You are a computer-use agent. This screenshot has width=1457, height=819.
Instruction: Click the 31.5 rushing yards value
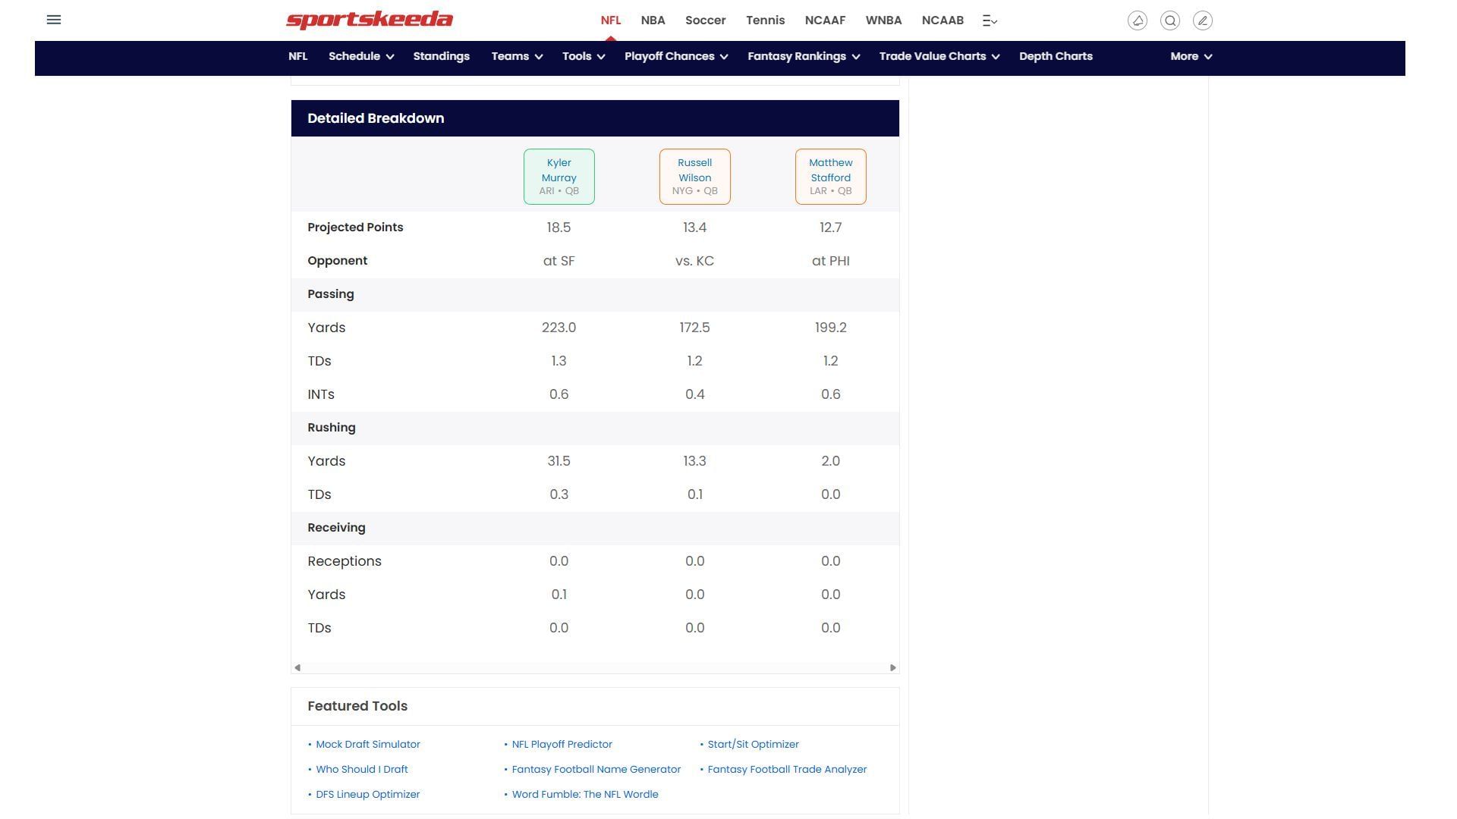(x=559, y=461)
